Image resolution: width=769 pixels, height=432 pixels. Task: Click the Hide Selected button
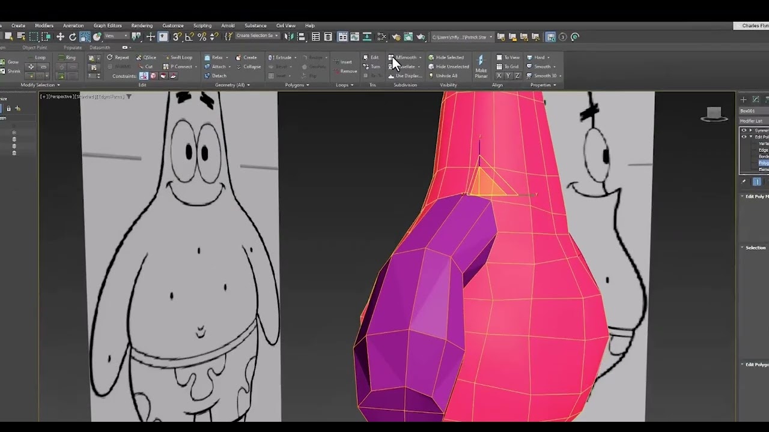point(446,58)
